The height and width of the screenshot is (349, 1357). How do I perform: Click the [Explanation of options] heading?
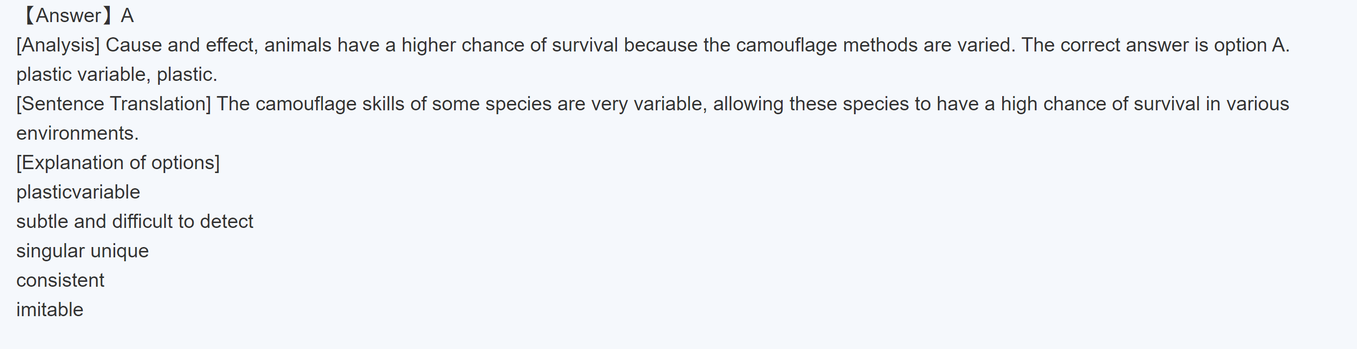point(118,163)
